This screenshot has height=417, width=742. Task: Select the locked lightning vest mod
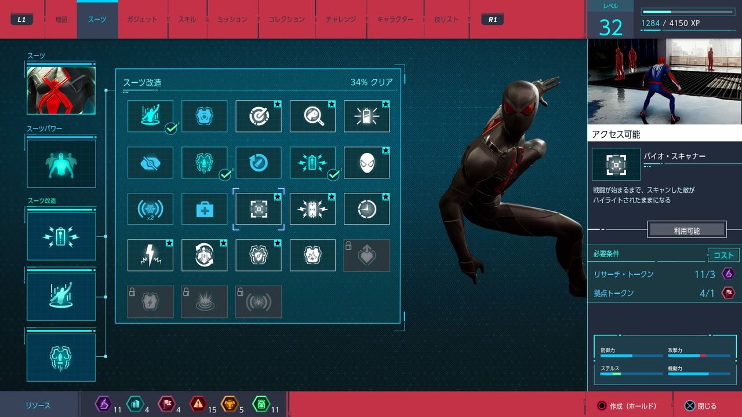(150, 302)
